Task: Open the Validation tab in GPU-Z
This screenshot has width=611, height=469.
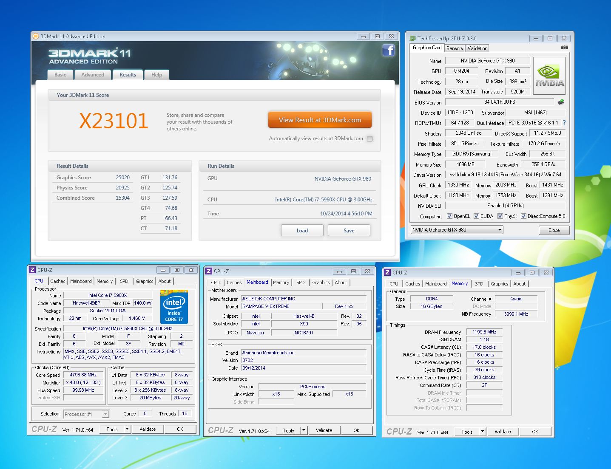Action: tap(477, 48)
